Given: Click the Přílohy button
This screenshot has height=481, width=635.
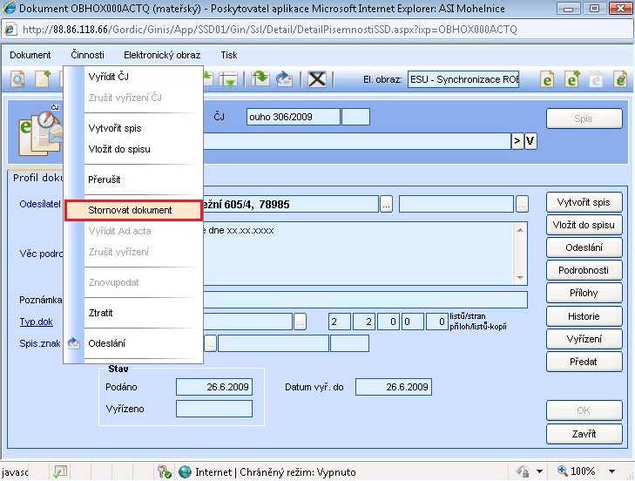Looking at the screenshot, I should (x=584, y=293).
